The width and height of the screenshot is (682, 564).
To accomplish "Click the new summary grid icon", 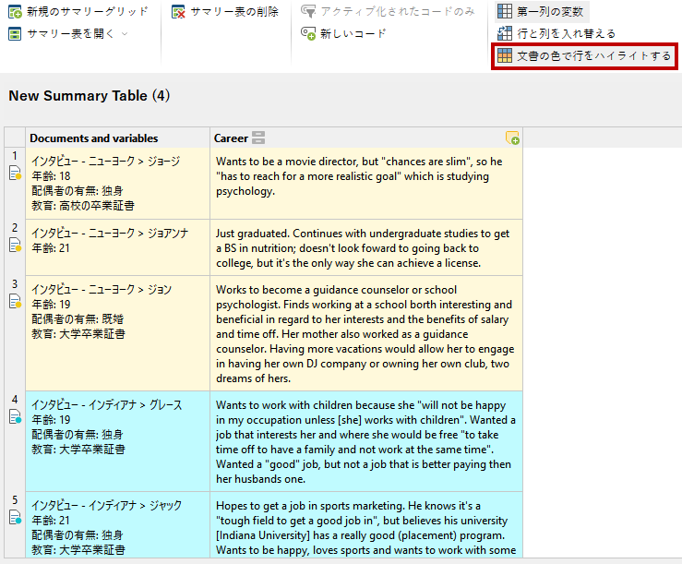I will (x=15, y=12).
